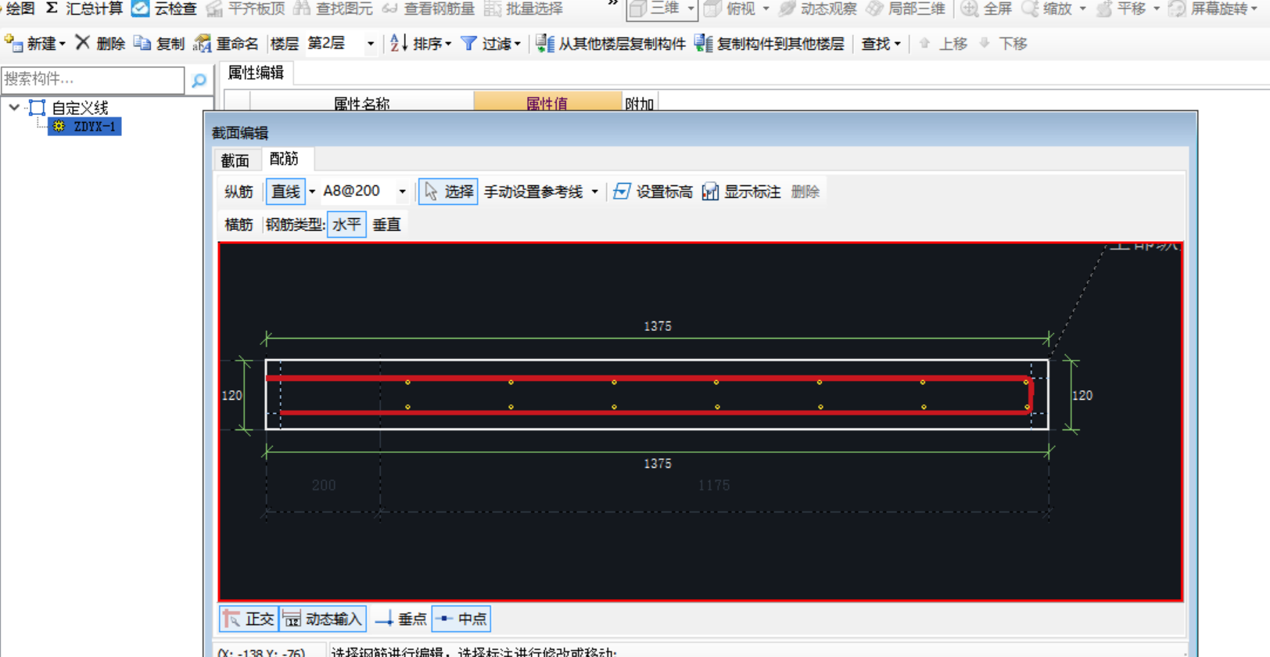Image resolution: width=1270 pixels, height=657 pixels.
Task: Click the 下移 move down button
Action: pyautogui.click(x=1003, y=43)
